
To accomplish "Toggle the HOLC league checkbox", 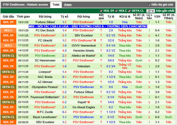I will pyautogui.click(x=116, y=11).
